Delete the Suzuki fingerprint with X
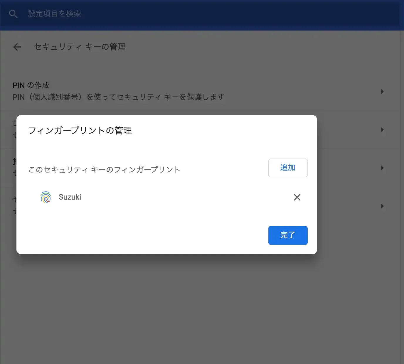 (x=297, y=197)
